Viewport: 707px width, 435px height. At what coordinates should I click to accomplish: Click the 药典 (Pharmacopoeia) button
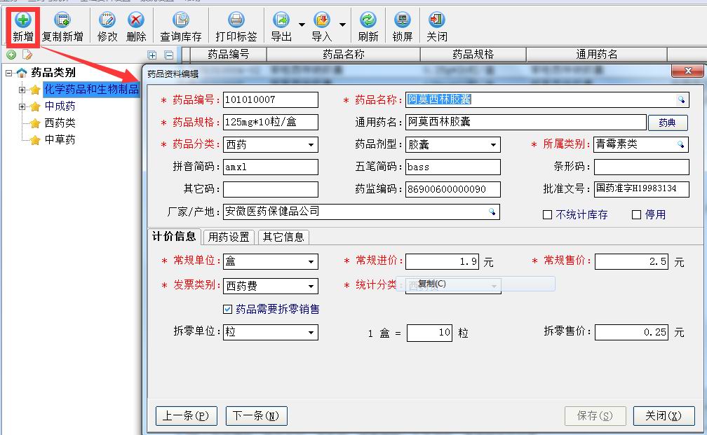(x=667, y=122)
